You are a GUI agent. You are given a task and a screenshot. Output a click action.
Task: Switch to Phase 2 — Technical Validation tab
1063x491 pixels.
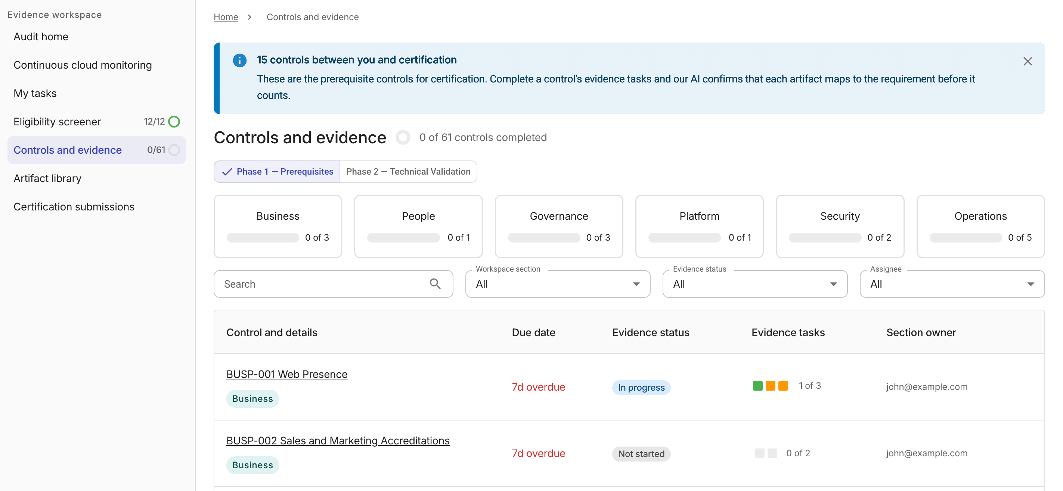point(408,172)
